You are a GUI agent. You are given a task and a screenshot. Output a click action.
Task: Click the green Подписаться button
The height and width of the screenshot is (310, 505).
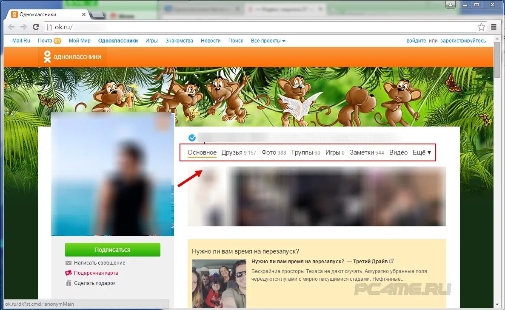point(112,250)
